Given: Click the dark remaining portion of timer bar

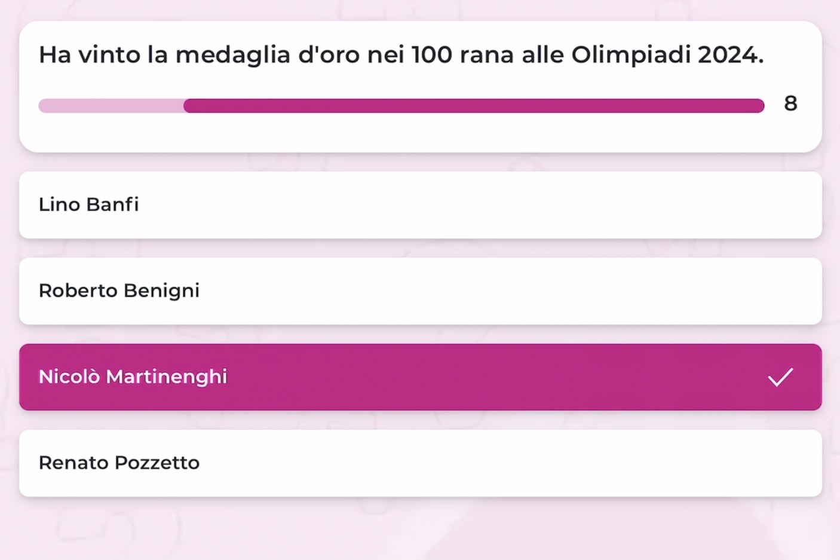Looking at the screenshot, I should [x=473, y=106].
